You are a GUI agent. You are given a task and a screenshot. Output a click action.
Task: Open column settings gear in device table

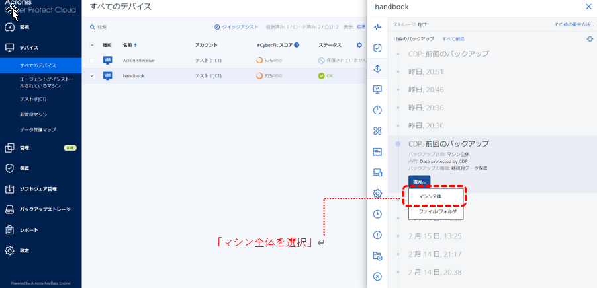359,45
